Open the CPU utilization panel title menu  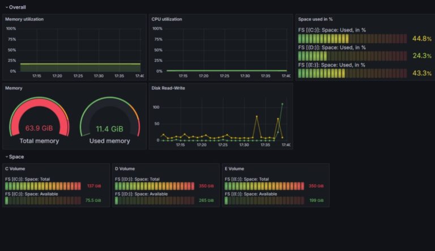click(167, 19)
